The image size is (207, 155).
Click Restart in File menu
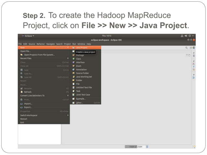[x=24, y=119]
